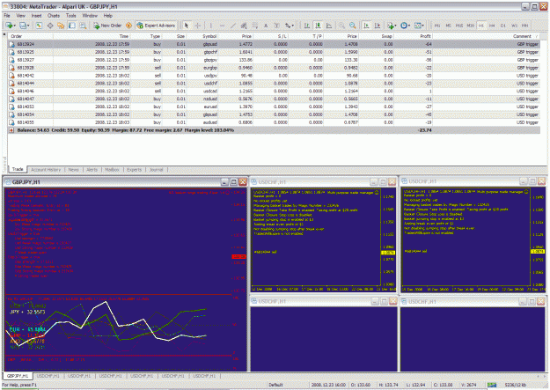Click the Zoom In magnifier icon
Viewport: 550px width, 390px height.
point(341,26)
